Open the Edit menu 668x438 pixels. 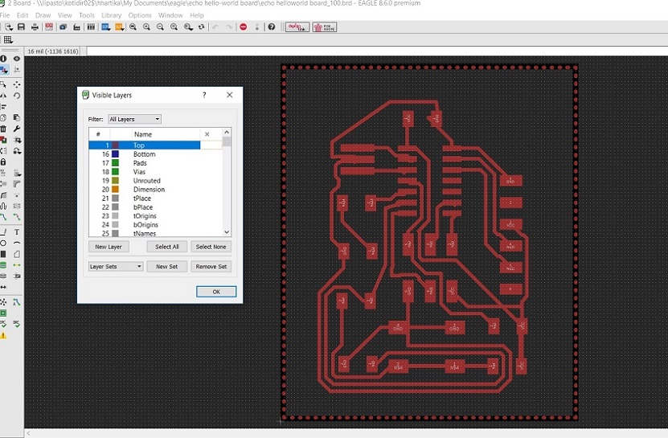point(23,15)
